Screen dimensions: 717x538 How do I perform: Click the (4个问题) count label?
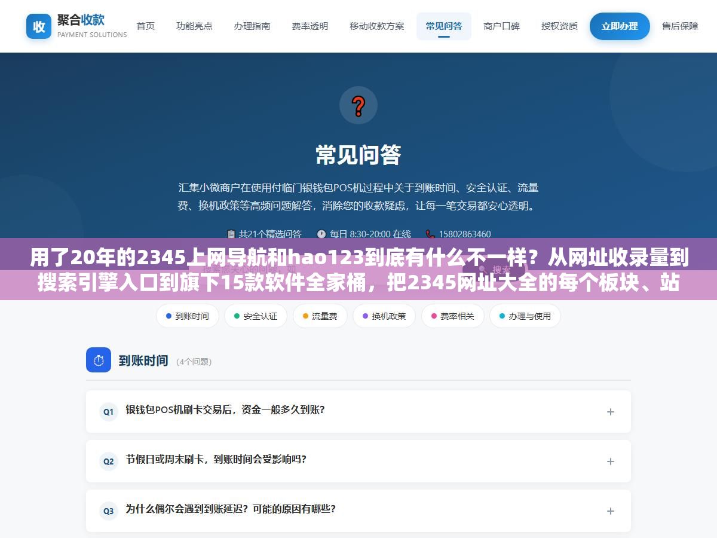pos(194,362)
